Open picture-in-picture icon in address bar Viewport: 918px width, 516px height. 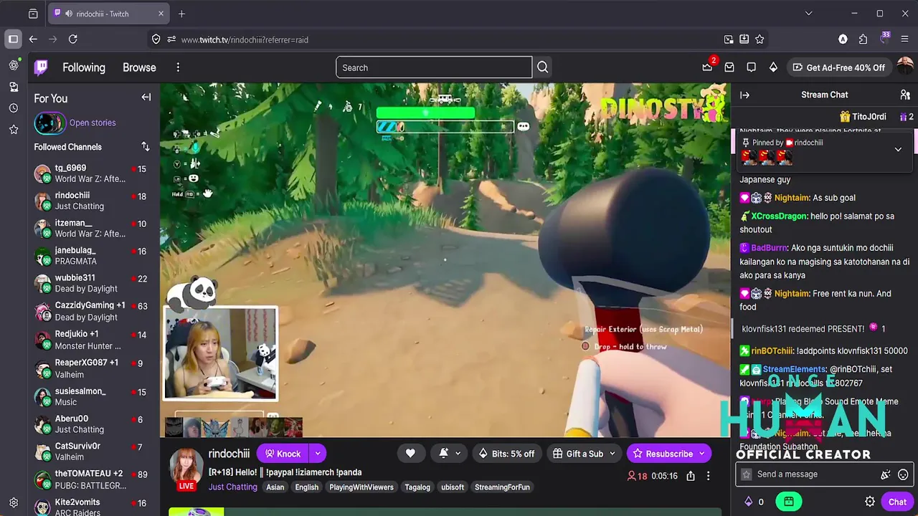point(729,39)
